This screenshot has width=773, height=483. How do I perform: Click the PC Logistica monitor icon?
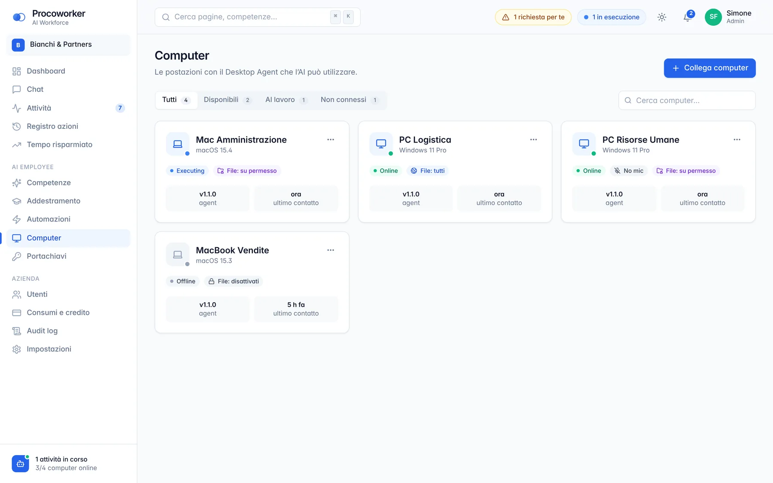(x=381, y=144)
